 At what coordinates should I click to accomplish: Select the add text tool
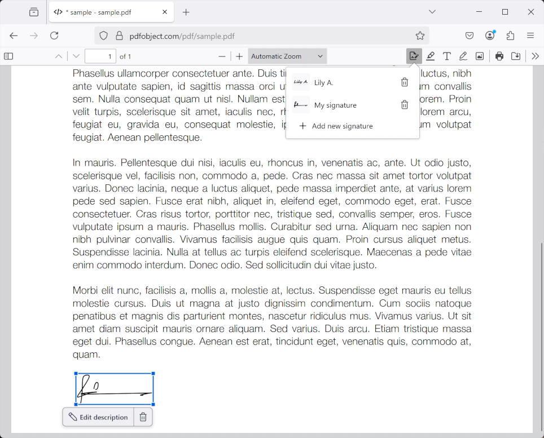pyautogui.click(x=447, y=56)
